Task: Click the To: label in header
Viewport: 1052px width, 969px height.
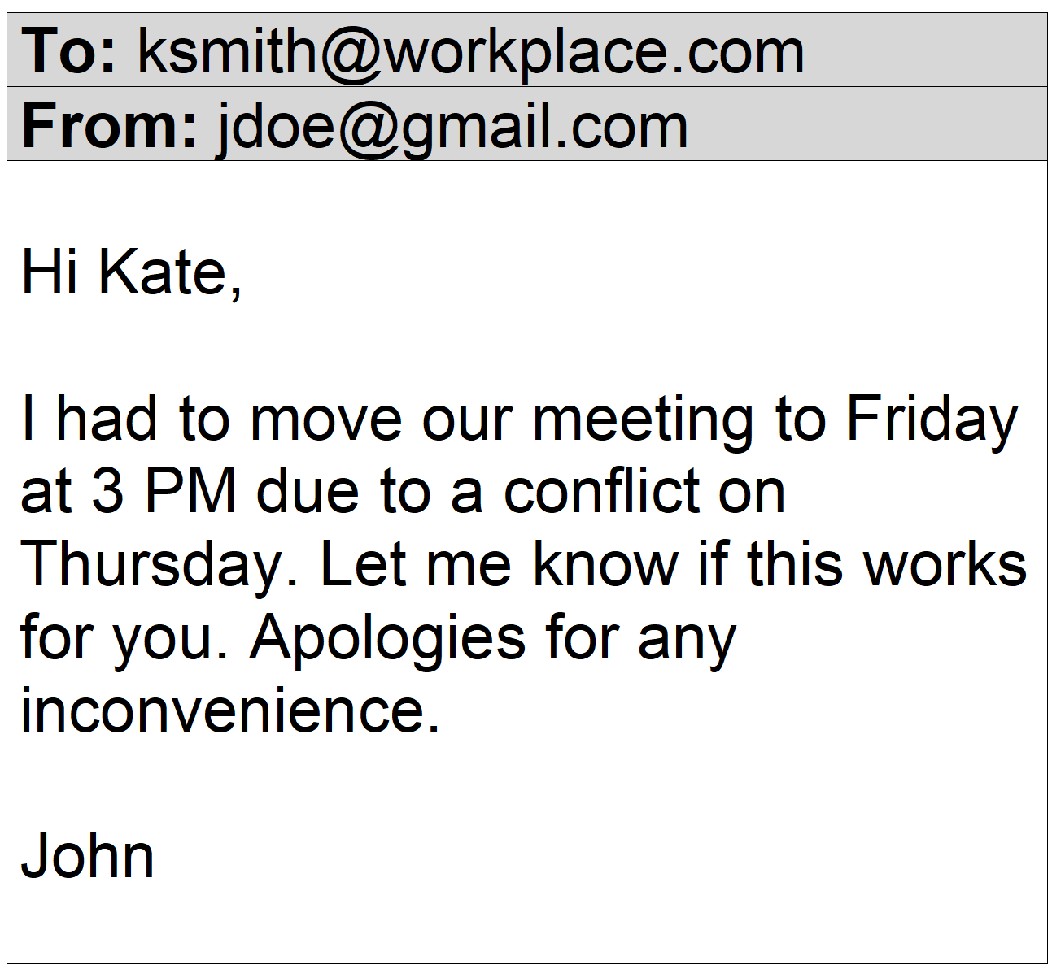Action: pos(69,50)
